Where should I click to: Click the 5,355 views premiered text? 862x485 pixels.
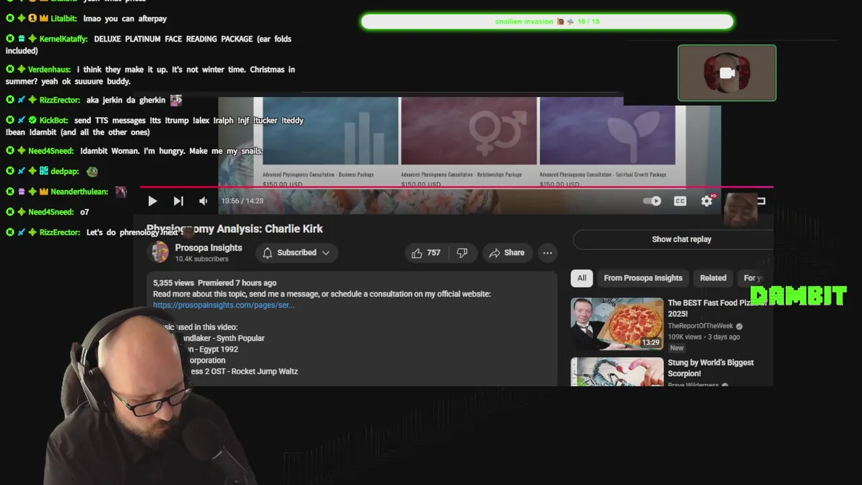tap(215, 283)
